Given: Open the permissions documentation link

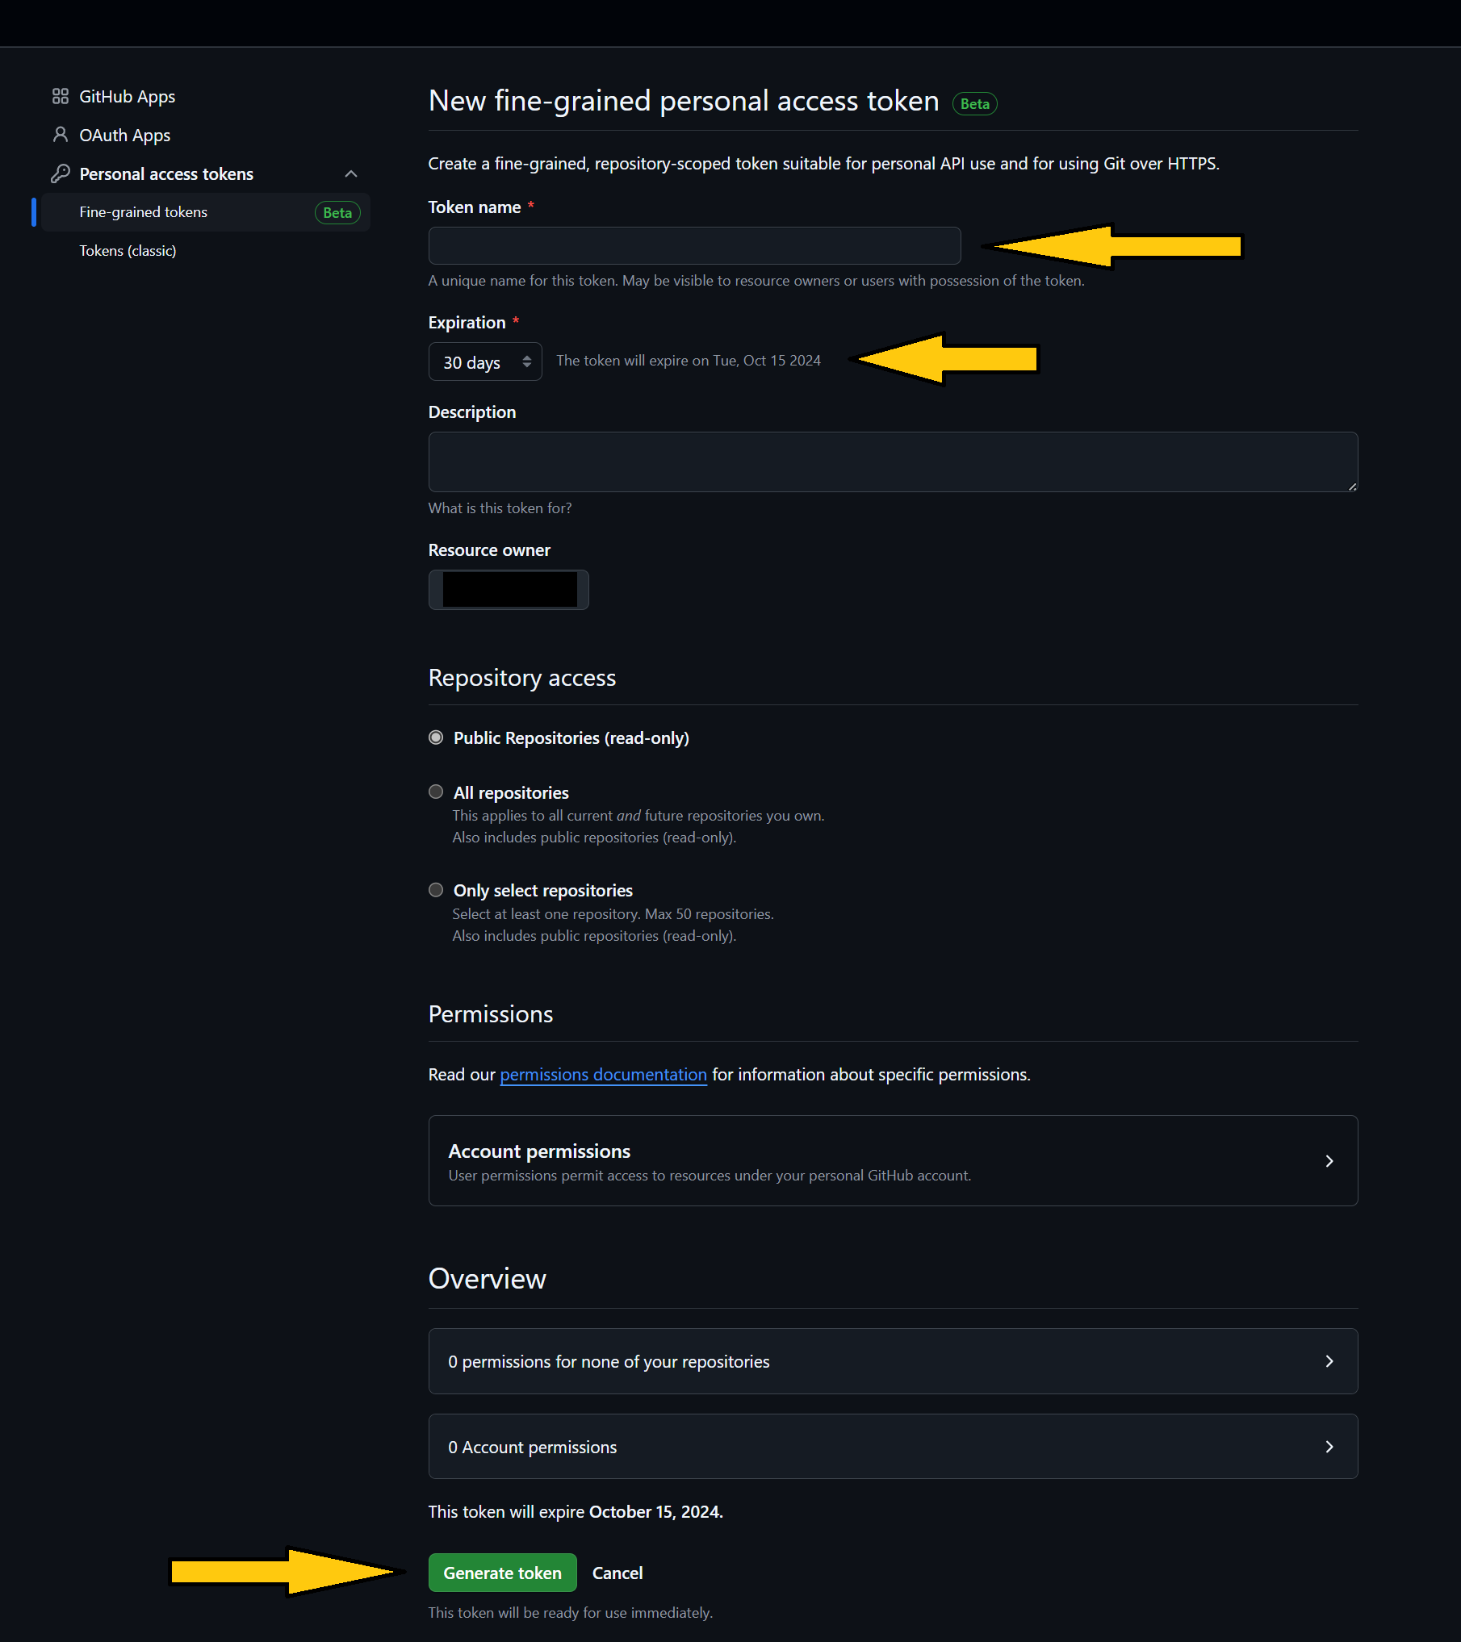Looking at the screenshot, I should click(x=603, y=1075).
